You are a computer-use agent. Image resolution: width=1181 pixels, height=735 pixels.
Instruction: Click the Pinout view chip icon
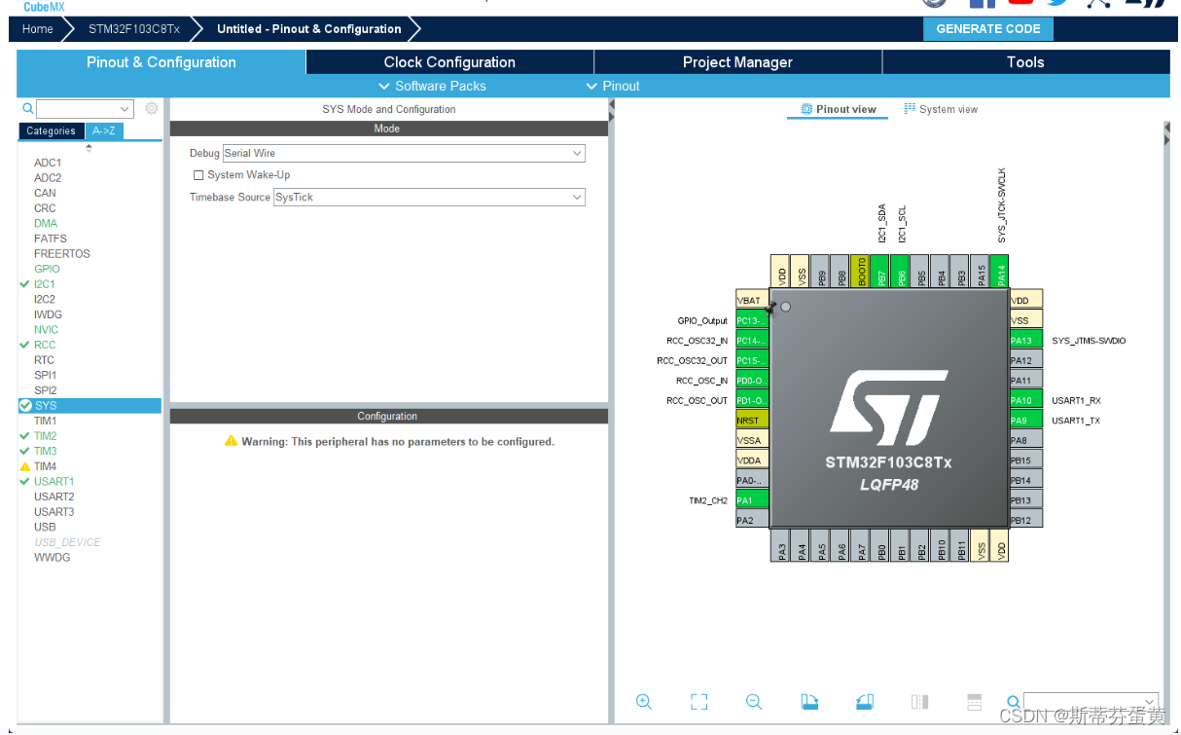click(x=806, y=109)
